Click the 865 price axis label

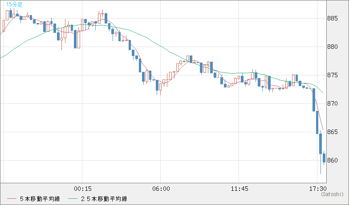333,132
